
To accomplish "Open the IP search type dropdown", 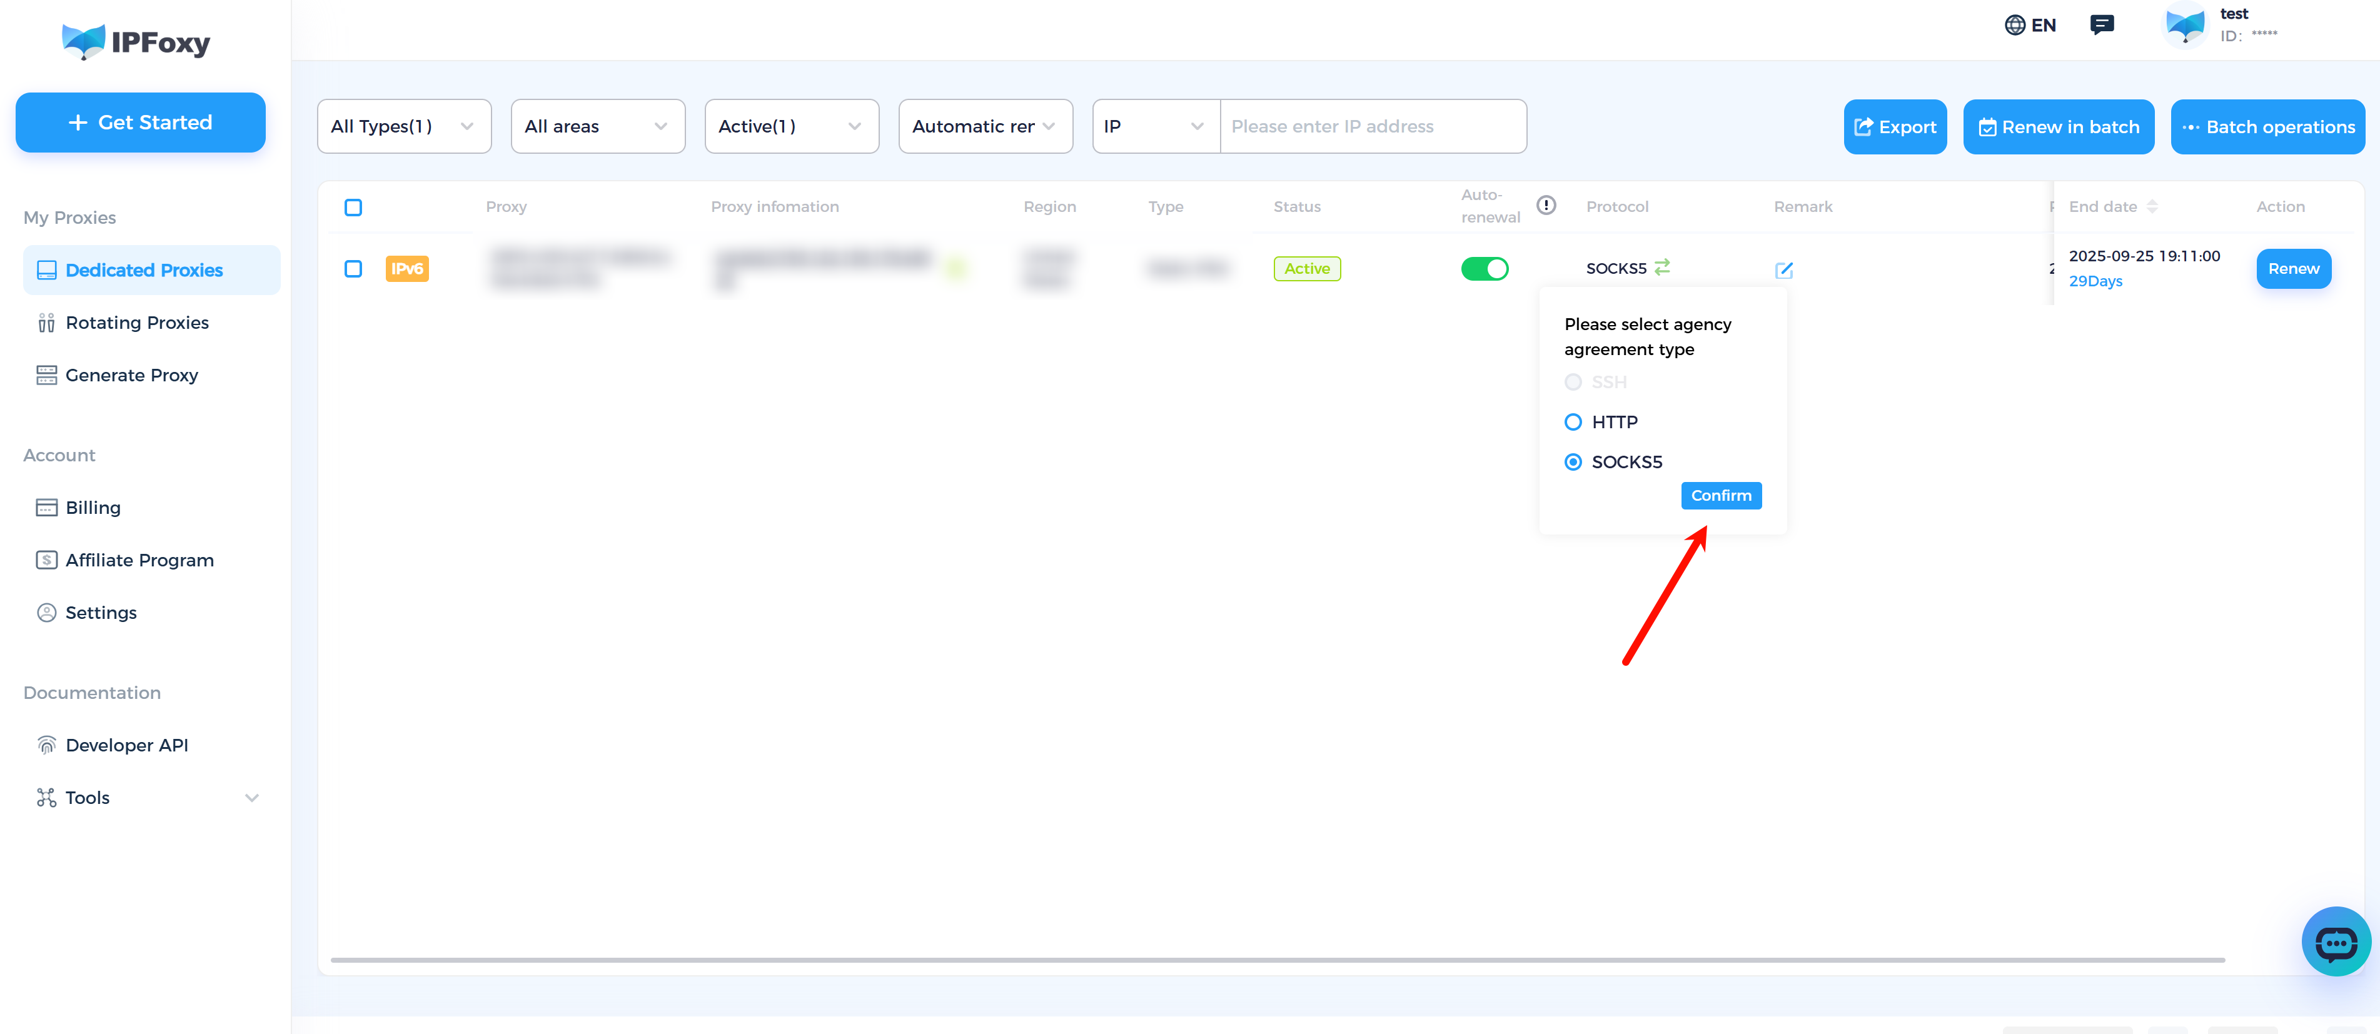I will [x=1156, y=127].
